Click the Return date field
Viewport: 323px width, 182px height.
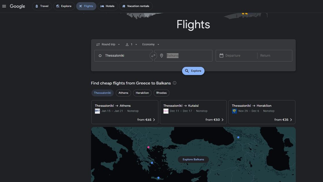tap(275, 55)
